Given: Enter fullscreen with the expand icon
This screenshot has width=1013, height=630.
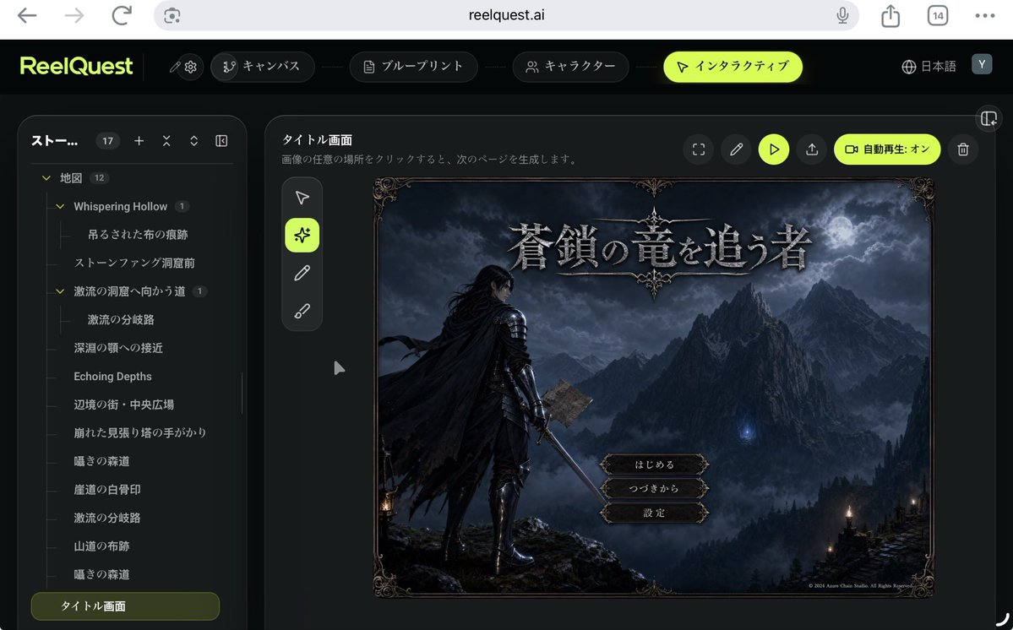Looking at the screenshot, I should (699, 149).
